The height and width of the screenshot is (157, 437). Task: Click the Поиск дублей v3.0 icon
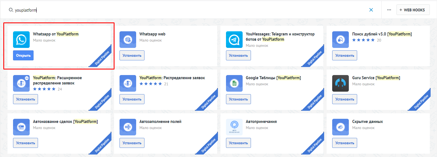341,40
